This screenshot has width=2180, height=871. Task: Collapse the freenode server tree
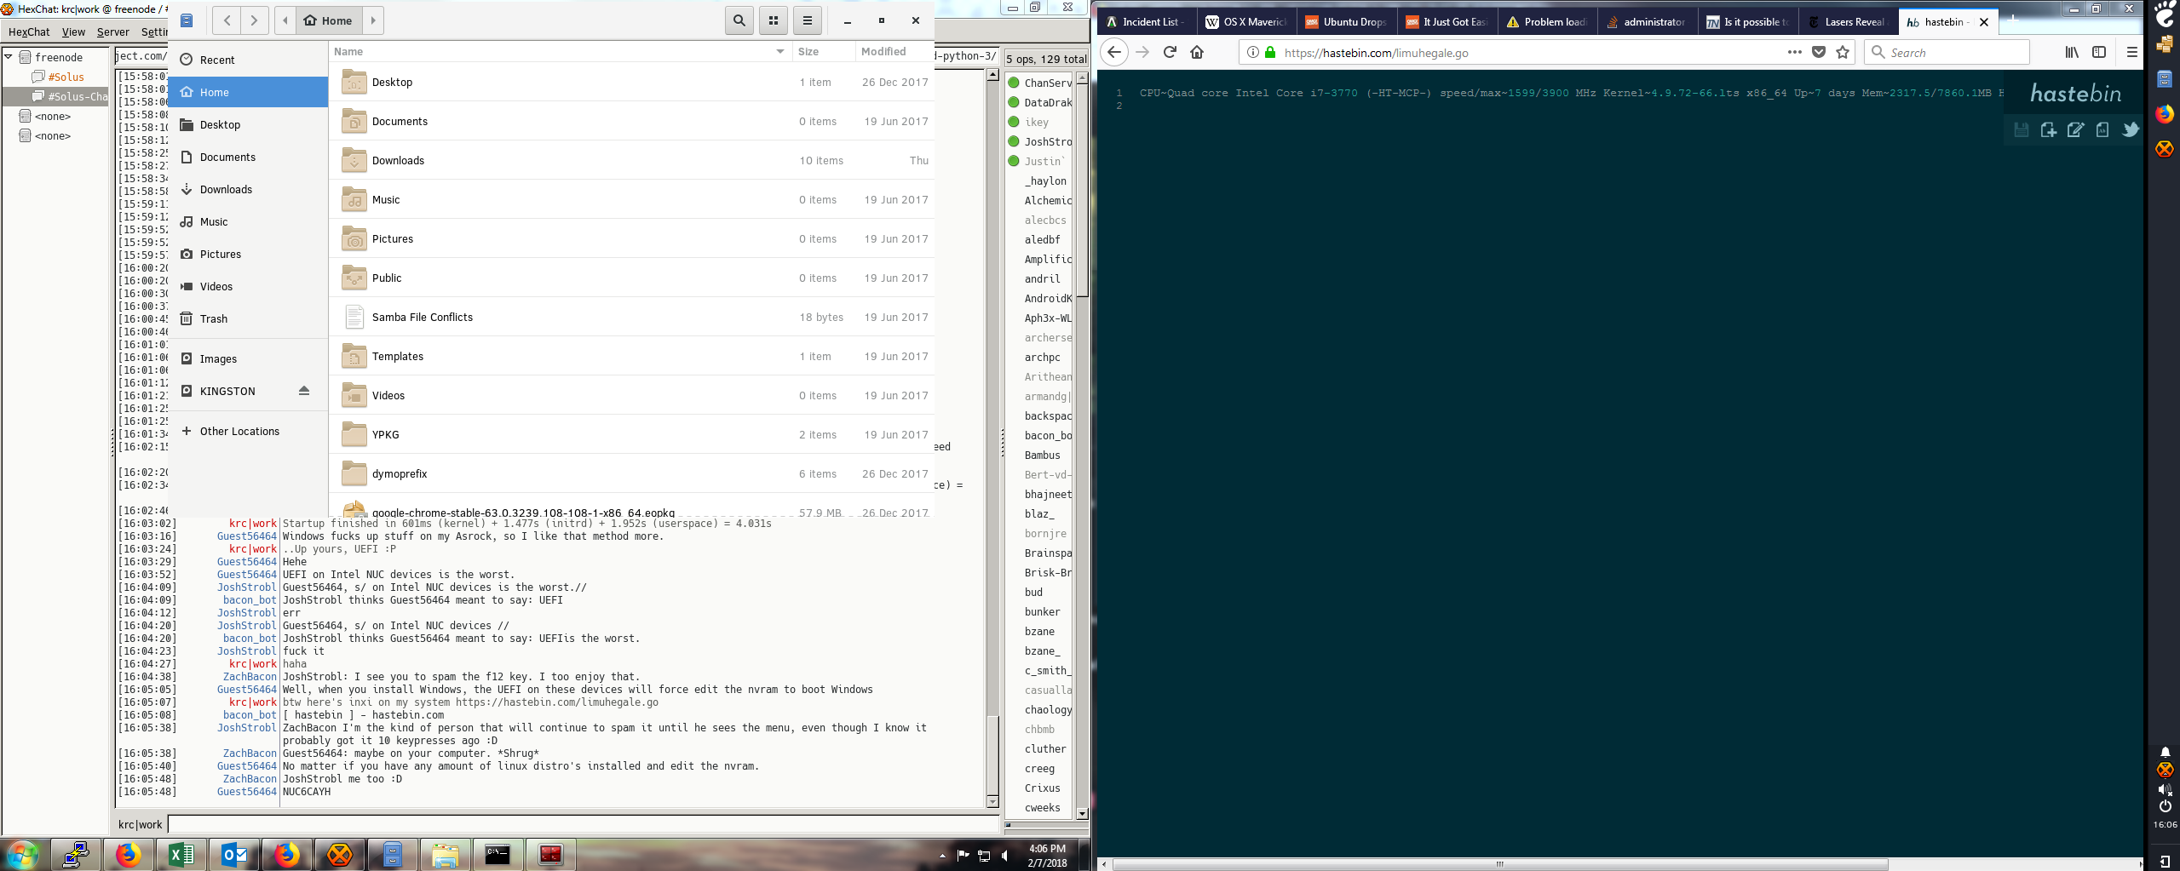9,57
